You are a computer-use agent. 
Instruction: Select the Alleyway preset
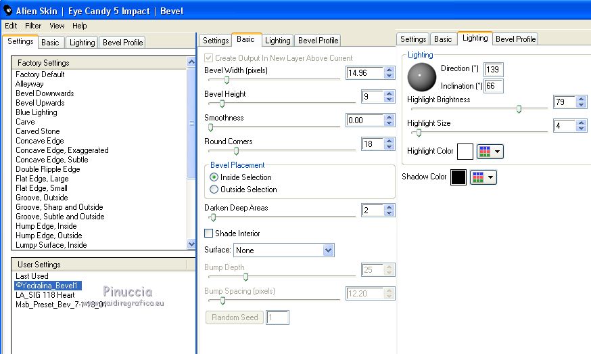[x=29, y=84]
